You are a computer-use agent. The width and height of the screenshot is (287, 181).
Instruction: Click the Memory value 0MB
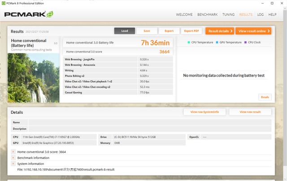(117, 143)
